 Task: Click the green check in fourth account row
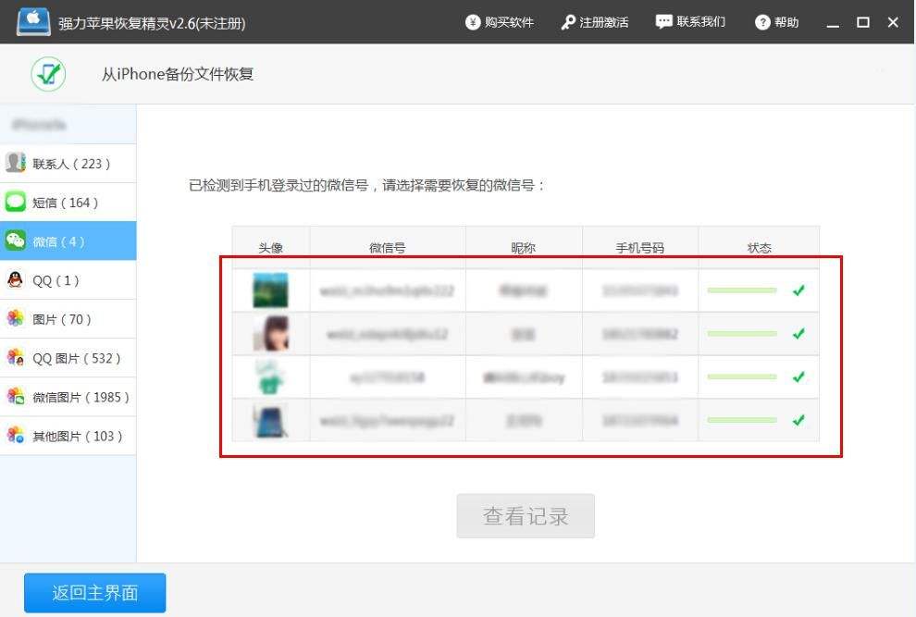pos(798,420)
